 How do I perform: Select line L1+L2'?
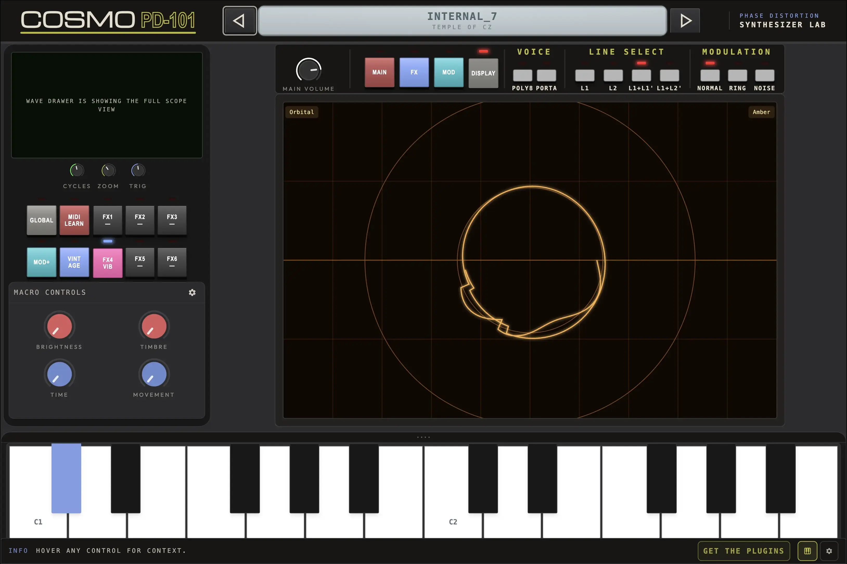click(x=669, y=75)
